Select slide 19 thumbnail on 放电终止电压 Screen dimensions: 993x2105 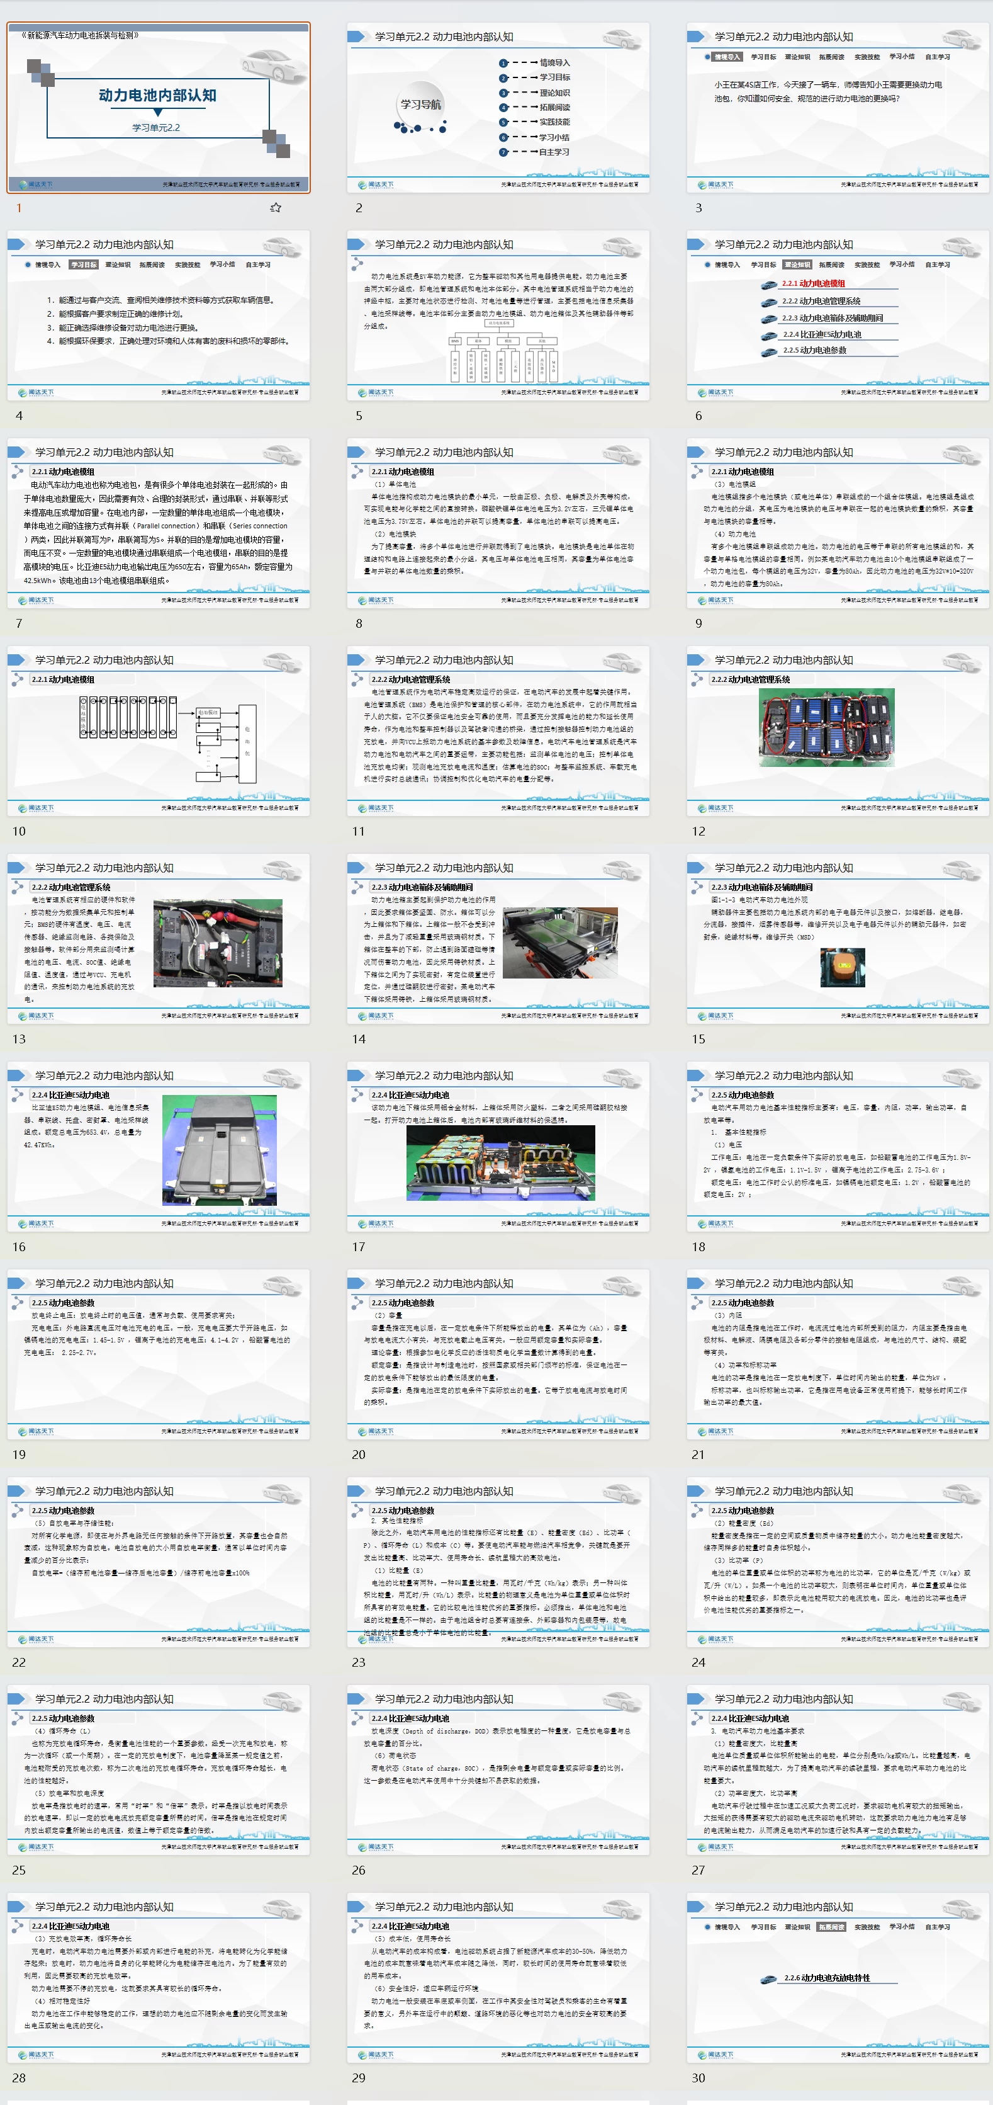[159, 1353]
